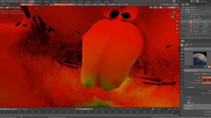Add a new workspace with plus button
The image size is (211, 118).
[111, 1]
